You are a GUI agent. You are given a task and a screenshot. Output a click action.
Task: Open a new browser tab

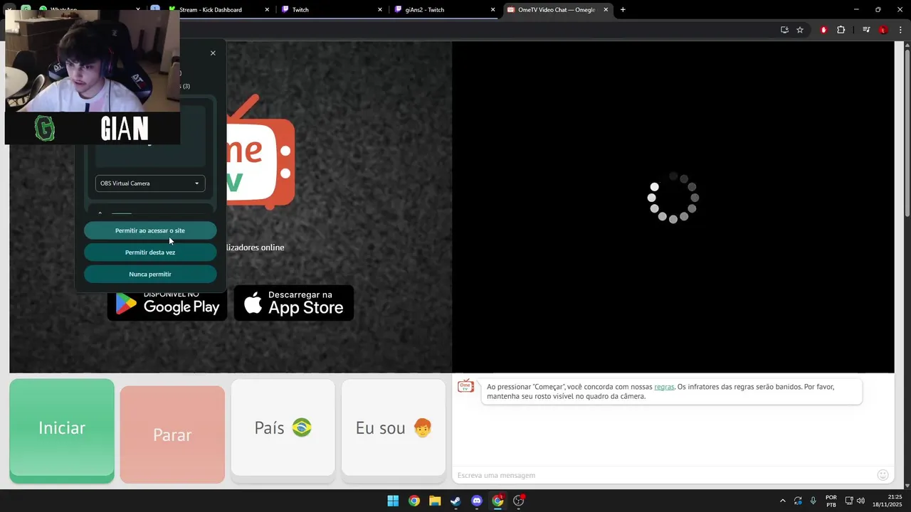[x=623, y=10]
